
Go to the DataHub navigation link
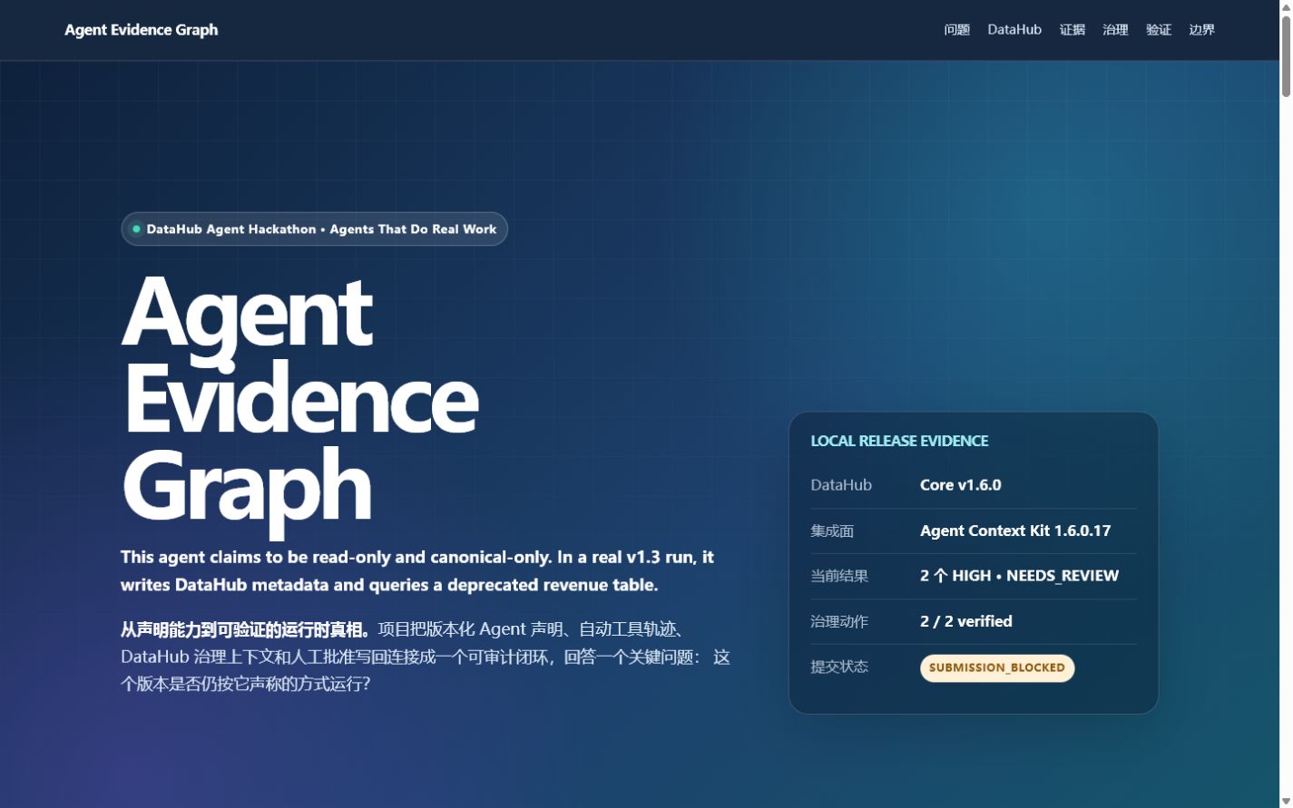tap(1014, 30)
